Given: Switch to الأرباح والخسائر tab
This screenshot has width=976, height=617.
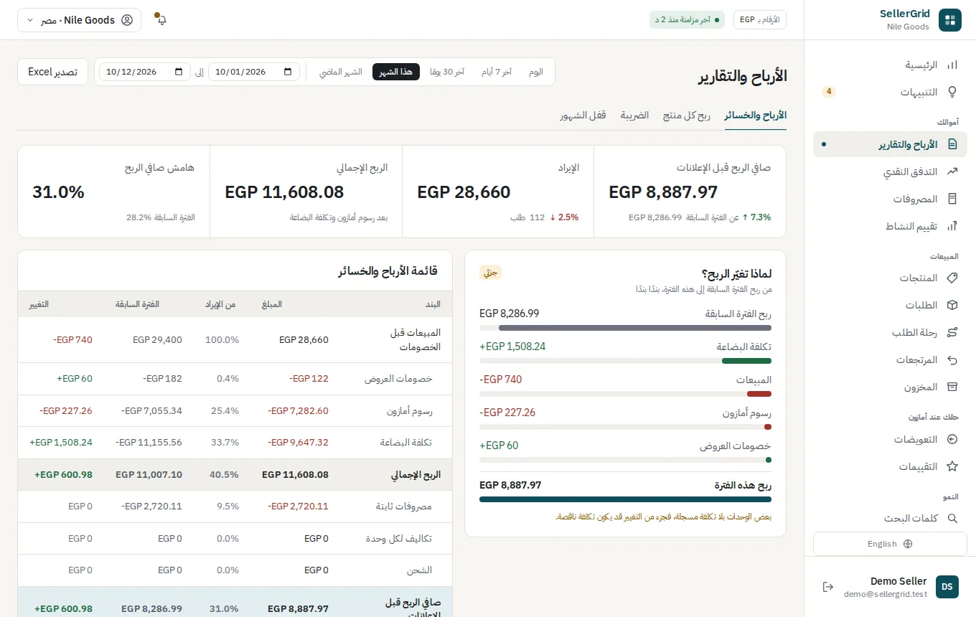Looking at the screenshot, I should pyautogui.click(x=756, y=116).
